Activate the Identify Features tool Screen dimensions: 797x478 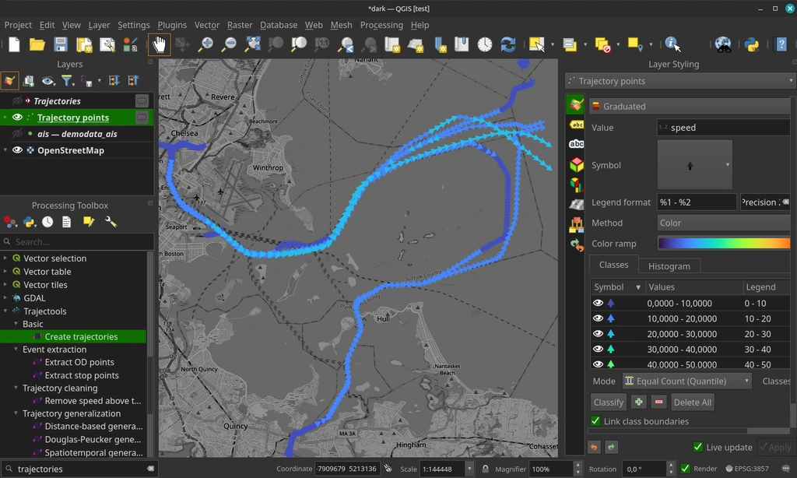point(672,44)
